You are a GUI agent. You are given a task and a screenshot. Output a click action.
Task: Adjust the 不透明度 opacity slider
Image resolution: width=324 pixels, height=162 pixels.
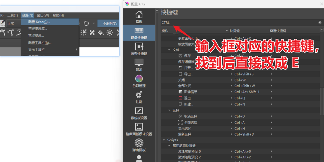coord(108,23)
